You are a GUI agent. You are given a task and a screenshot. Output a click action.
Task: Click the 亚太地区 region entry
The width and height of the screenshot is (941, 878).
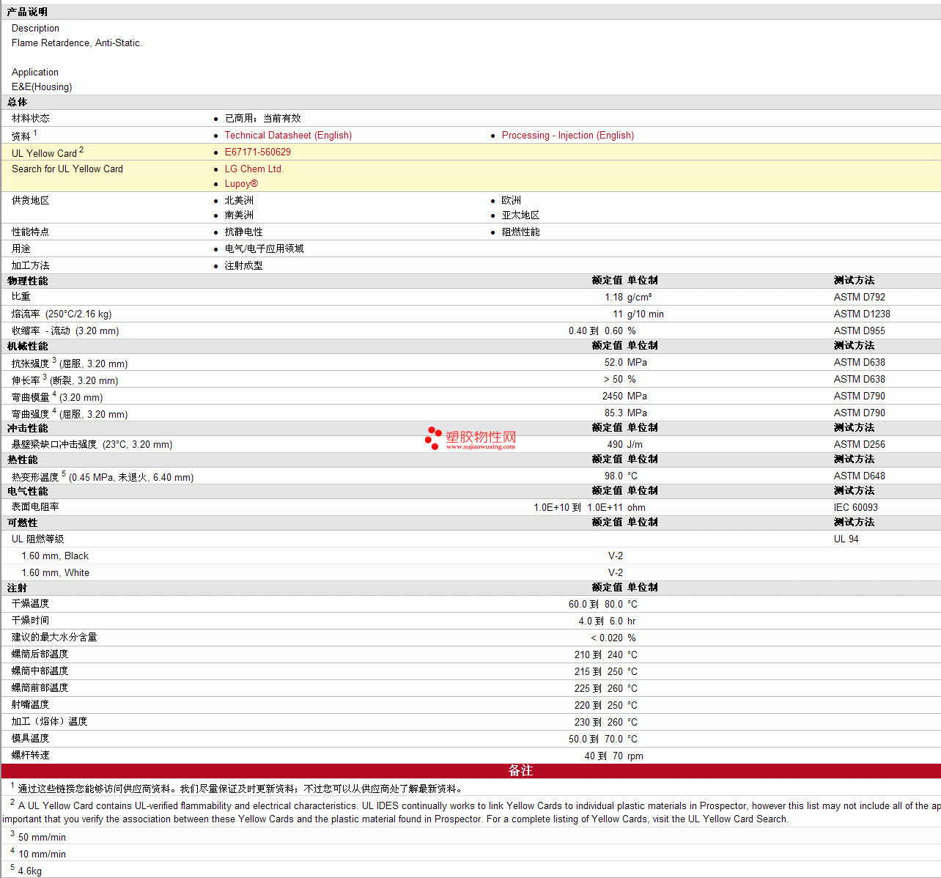[520, 215]
